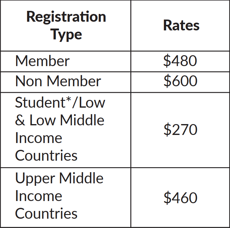Image resolution: width=230 pixels, height=228 pixels.
Task: Click the Rates column header
Action: 181,25
